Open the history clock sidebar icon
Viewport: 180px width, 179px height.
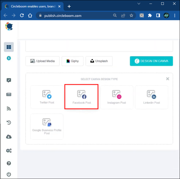(9, 123)
